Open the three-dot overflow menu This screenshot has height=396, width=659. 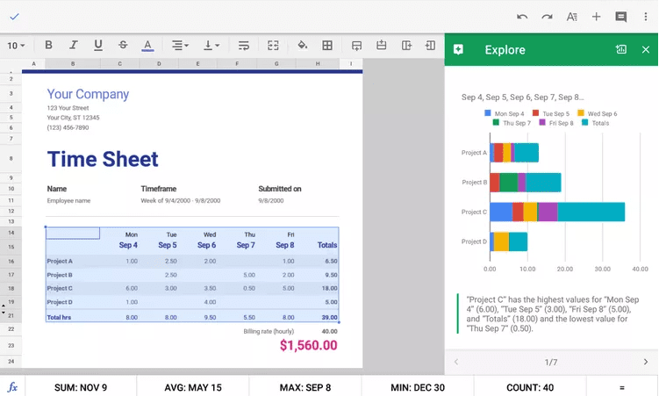(x=646, y=17)
